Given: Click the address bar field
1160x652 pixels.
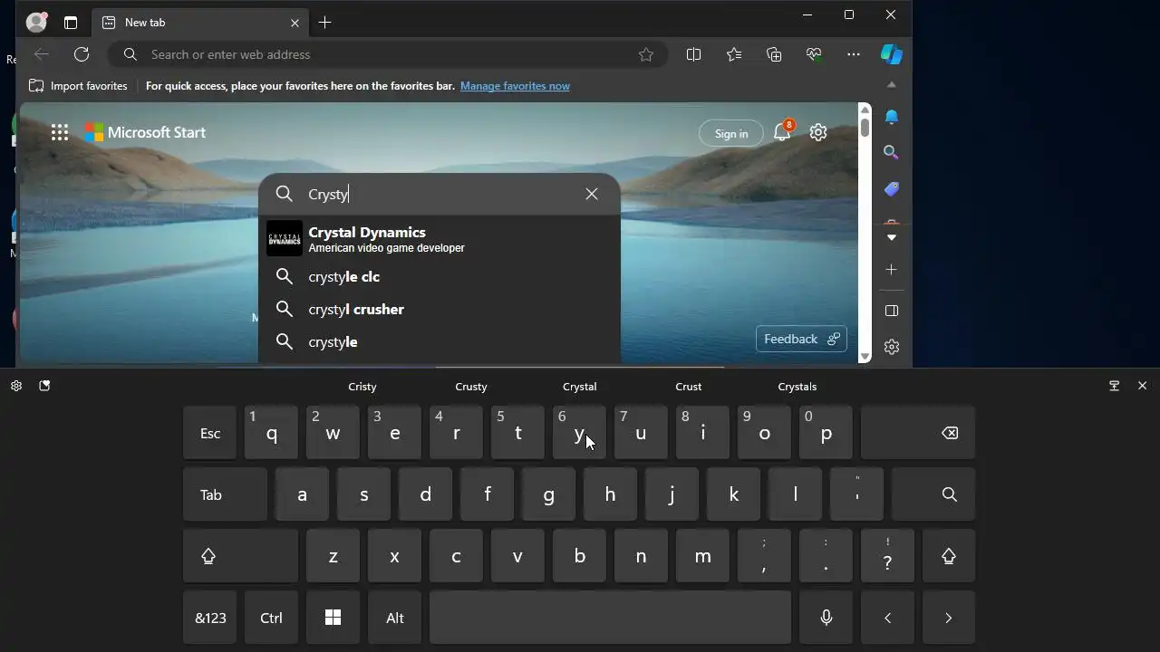Looking at the screenshot, I should (390, 54).
